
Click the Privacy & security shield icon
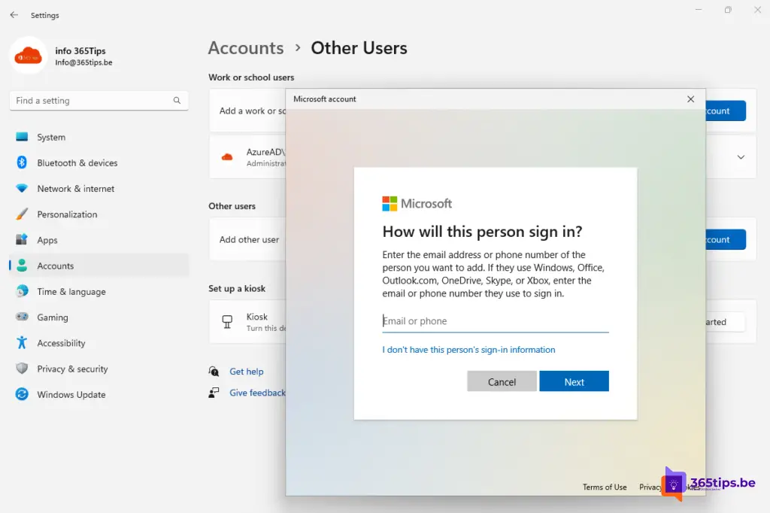coord(22,369)
